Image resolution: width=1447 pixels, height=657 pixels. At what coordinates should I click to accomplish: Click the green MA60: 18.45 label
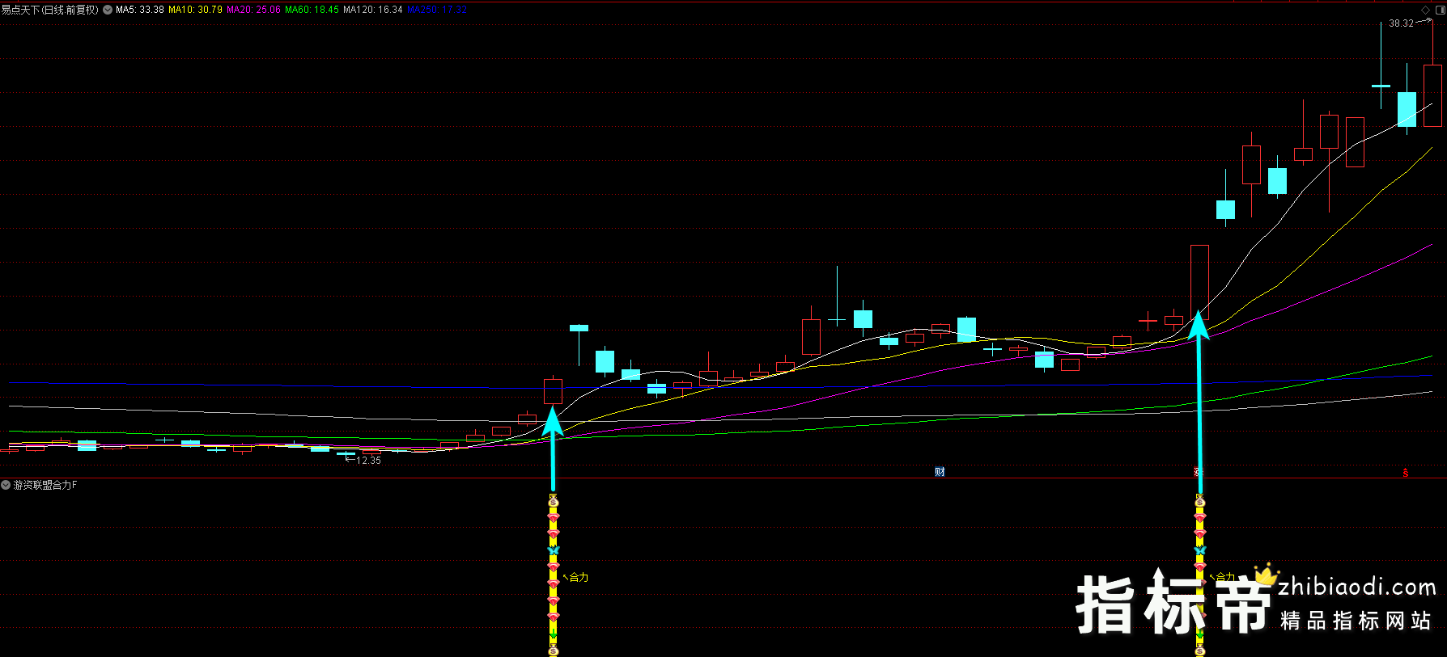click(312, 10)
